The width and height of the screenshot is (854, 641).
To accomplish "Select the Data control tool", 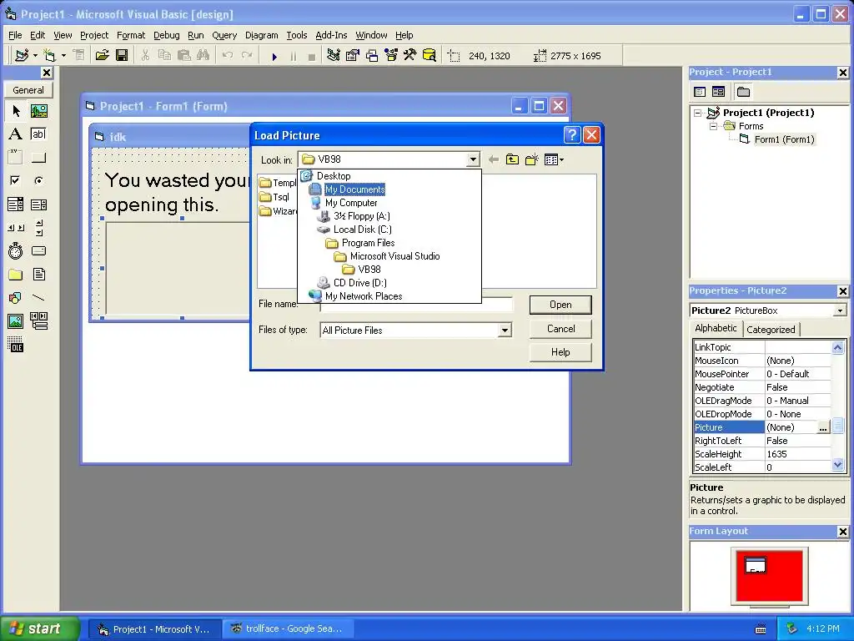I will pyautogui.click(x=38, y=321).
